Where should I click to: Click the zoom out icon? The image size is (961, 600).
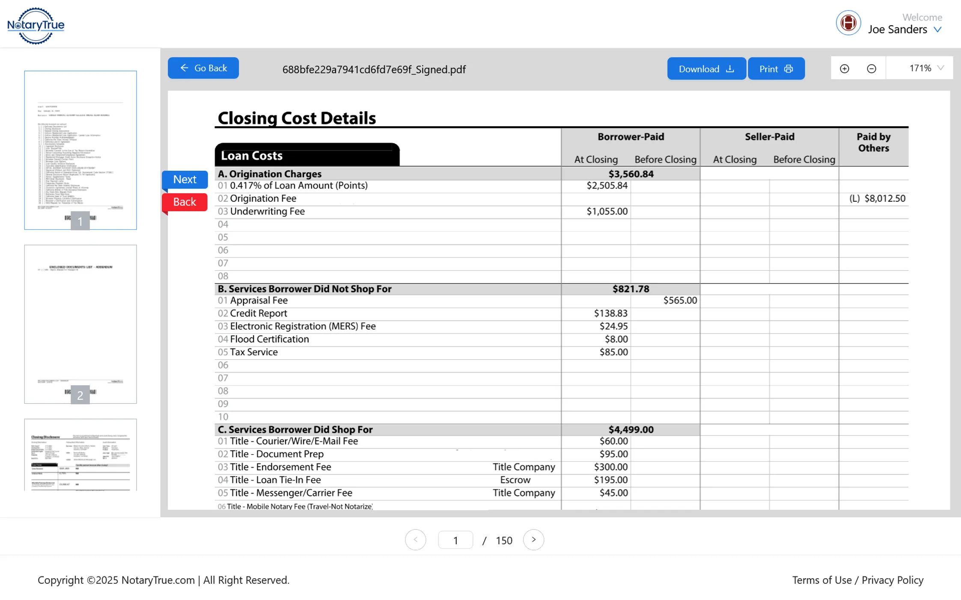coord(872,68)
